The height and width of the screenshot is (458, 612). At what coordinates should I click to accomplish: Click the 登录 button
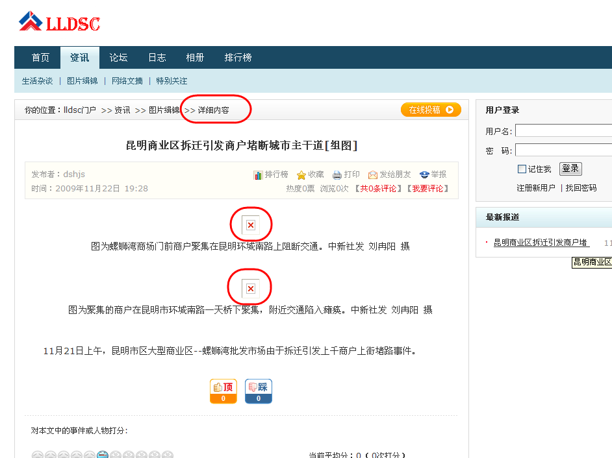tap(570, 169)
